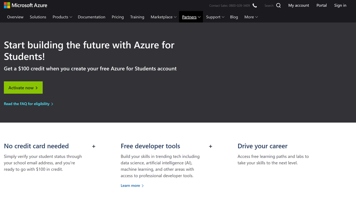
Task: Expand the Products dropdown menu
Action: click(x=62, y=17)
